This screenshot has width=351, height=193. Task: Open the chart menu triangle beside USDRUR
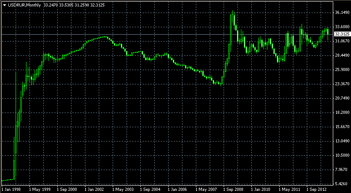[5, 5]
